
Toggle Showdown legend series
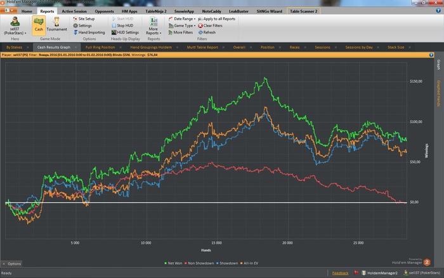(x=227, y=263)
